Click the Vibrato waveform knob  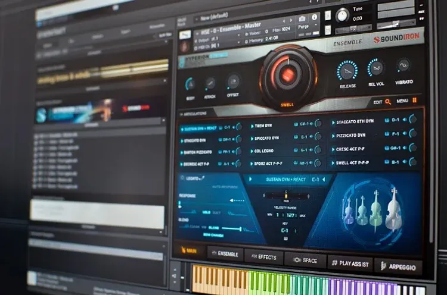[x=403, y=65]
